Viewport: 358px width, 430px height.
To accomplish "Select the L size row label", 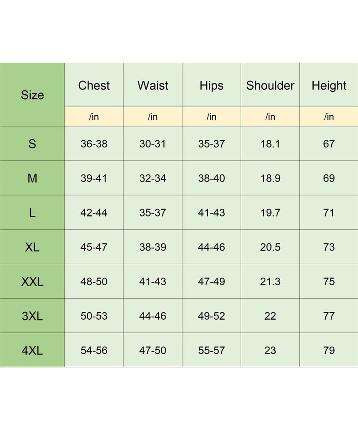I will 32,213.
